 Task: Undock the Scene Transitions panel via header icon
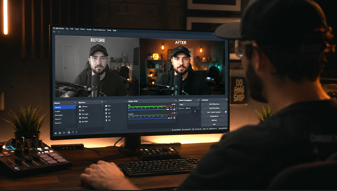click(198, 100)
